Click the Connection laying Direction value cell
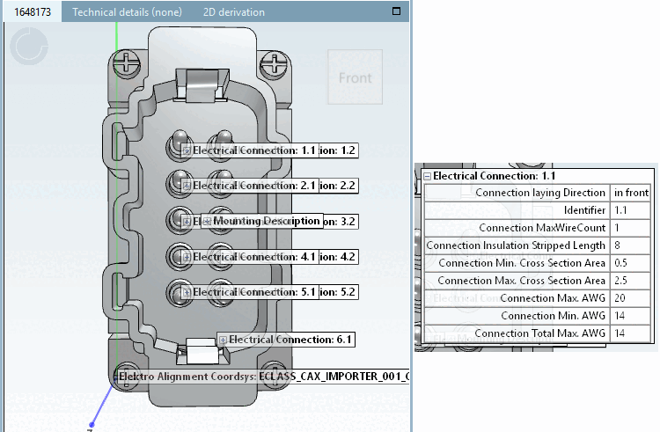This screenshot has width=660, height=432. (631, 193)
